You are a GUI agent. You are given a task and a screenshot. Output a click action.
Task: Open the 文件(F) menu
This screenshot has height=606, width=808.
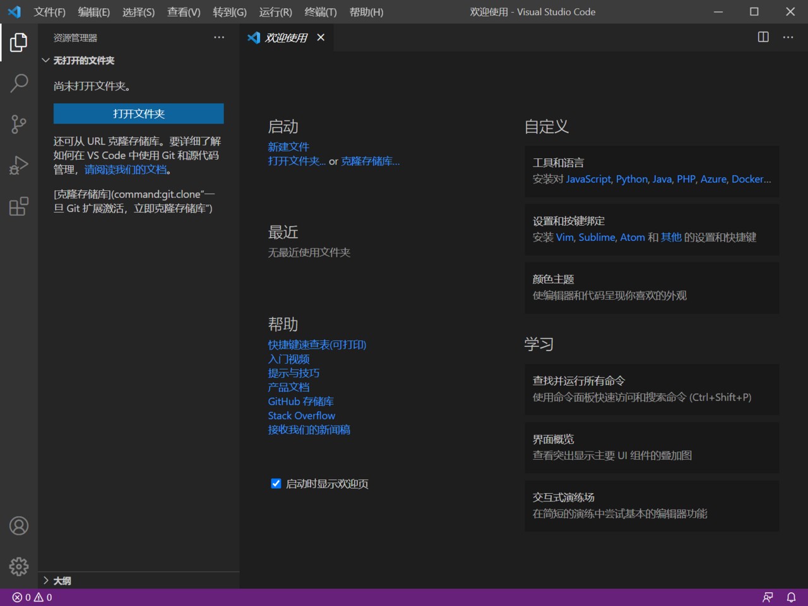coord(50,12)
